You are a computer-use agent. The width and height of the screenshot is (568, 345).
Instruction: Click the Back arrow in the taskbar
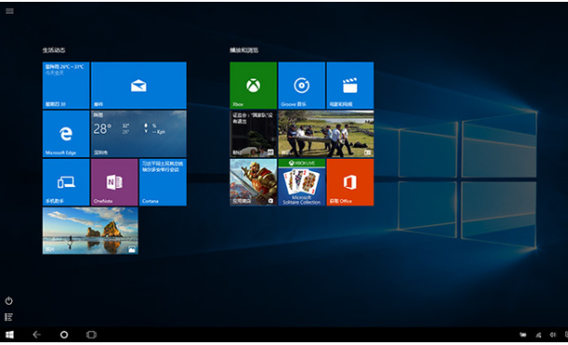click(x=36, y=335)
